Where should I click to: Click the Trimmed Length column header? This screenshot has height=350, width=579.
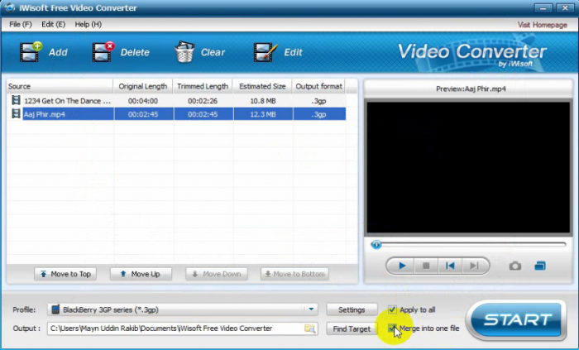(x=203, y=86)
